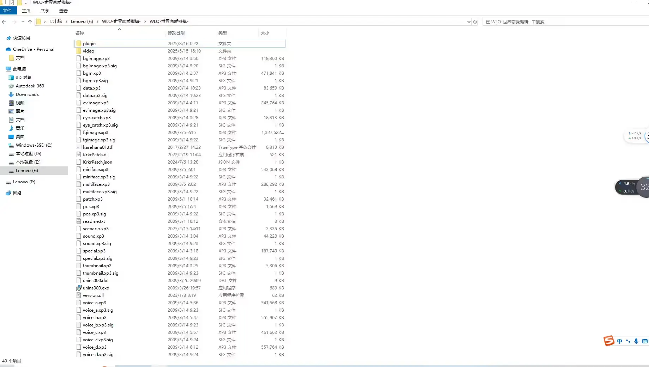Open the 文件 ribbon menu

pyautogui.click(x=7, y=11)
